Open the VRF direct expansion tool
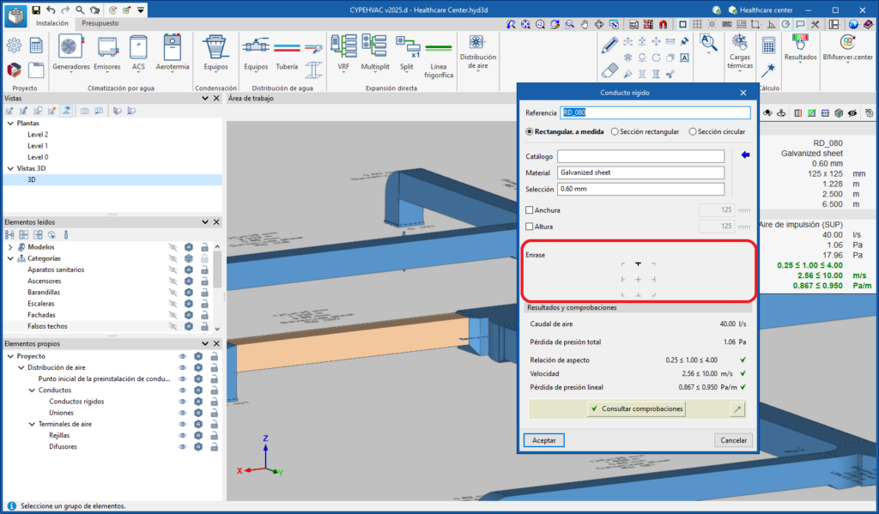Screen dimensions: 879x514 click(x=343, y=50)
